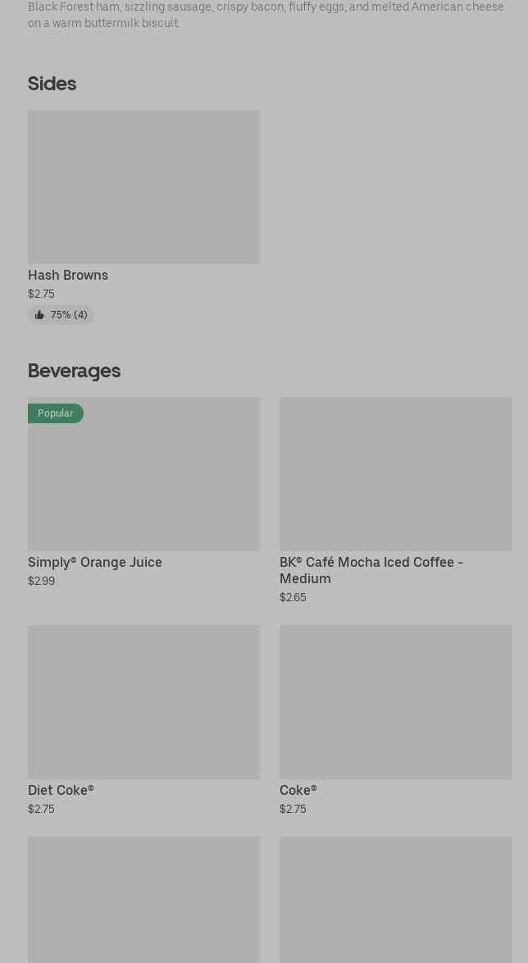Open the item photo below Diet Coke's price
Image resolution: width=528 pixels, height=963 pixels.
pos(143,899)
